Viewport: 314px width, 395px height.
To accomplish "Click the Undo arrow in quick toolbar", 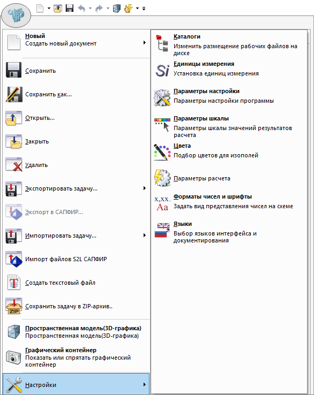I will tap(81, 9).
